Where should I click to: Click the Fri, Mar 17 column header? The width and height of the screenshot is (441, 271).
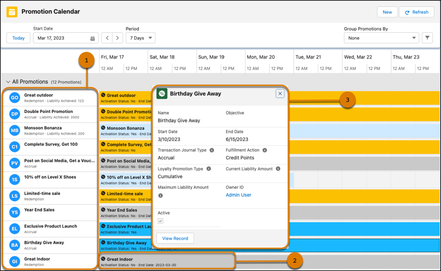pyautogui.click(x=112, y=57)
